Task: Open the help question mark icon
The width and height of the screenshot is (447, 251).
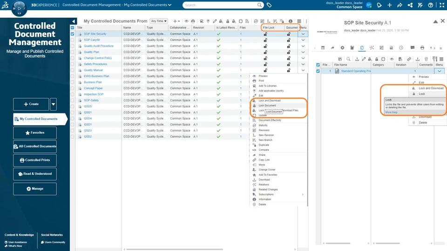Action: tap(430, 5)
